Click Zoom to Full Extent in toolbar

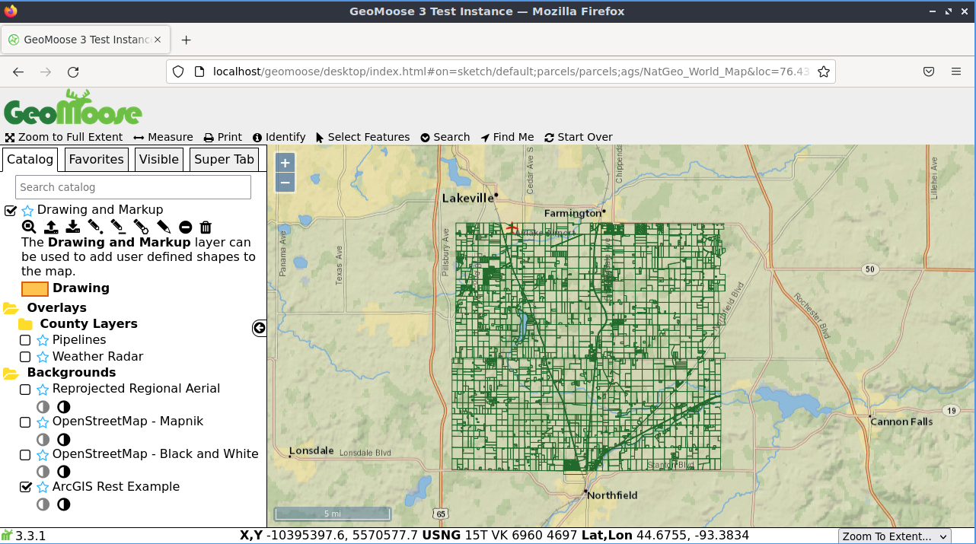pyautogui.click(x=64, y=137)
